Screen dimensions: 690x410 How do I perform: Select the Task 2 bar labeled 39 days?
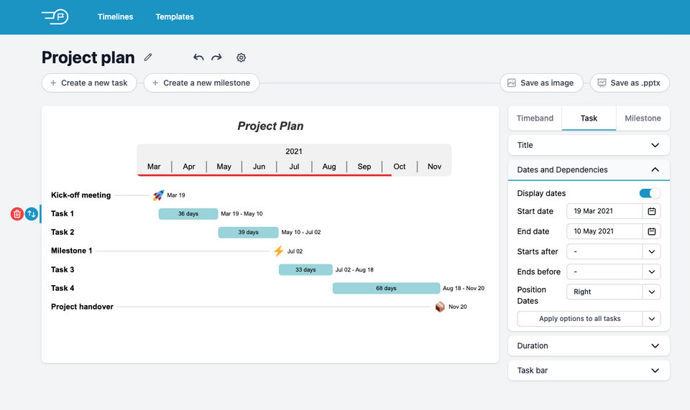click(x=248, y=233)
